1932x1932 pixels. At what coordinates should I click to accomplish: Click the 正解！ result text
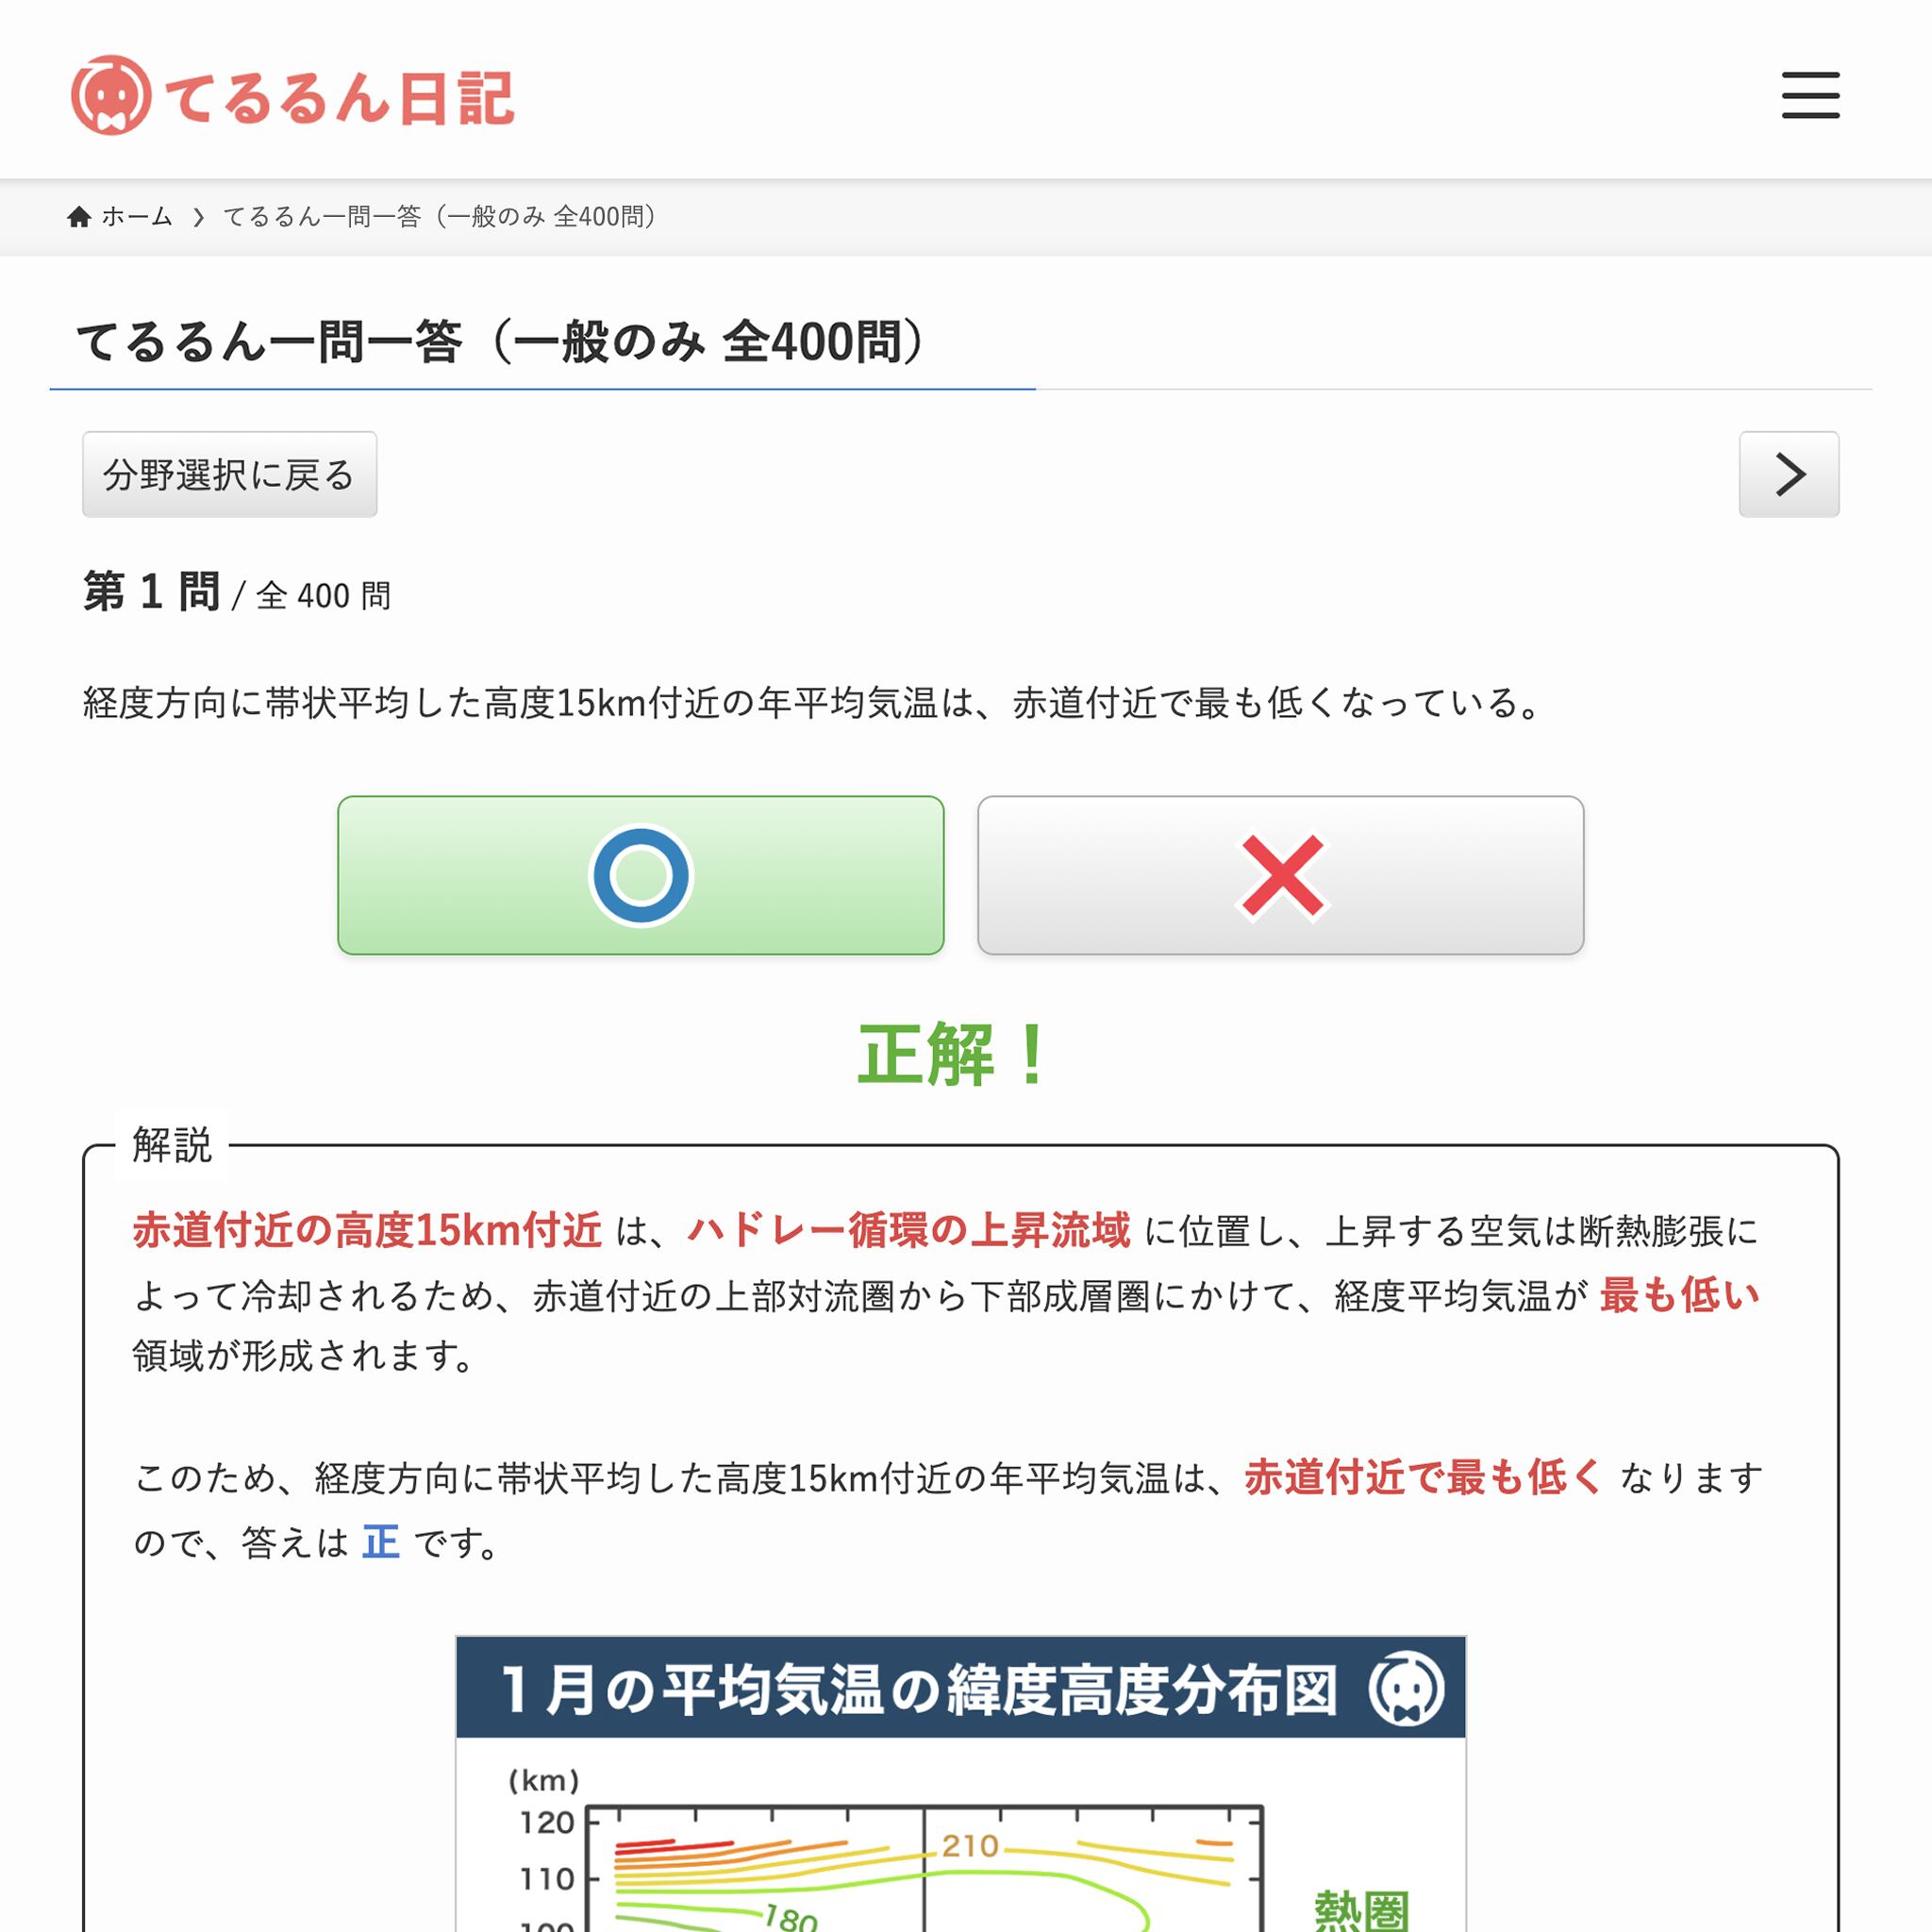pyautogui.click(x=953, y=1054)
